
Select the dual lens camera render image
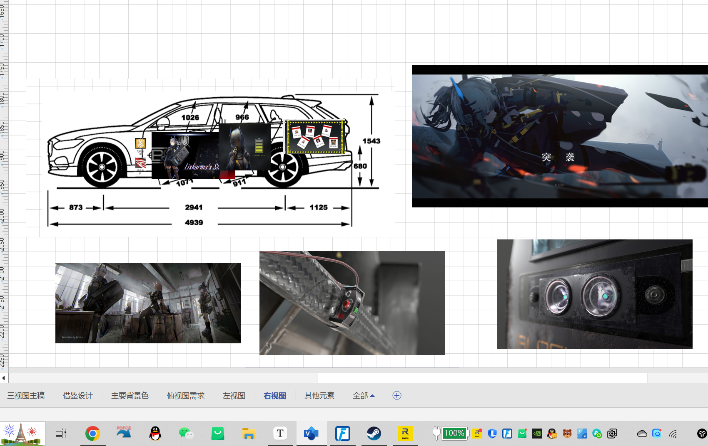[x=595, y=294]
